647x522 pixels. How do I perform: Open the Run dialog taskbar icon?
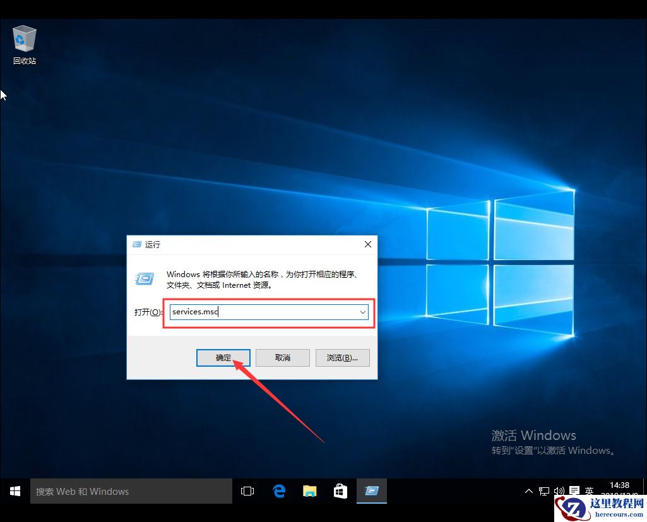(x=371, y=490)
